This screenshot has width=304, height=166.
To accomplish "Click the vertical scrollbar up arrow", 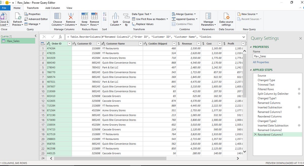I will (244, 51).
